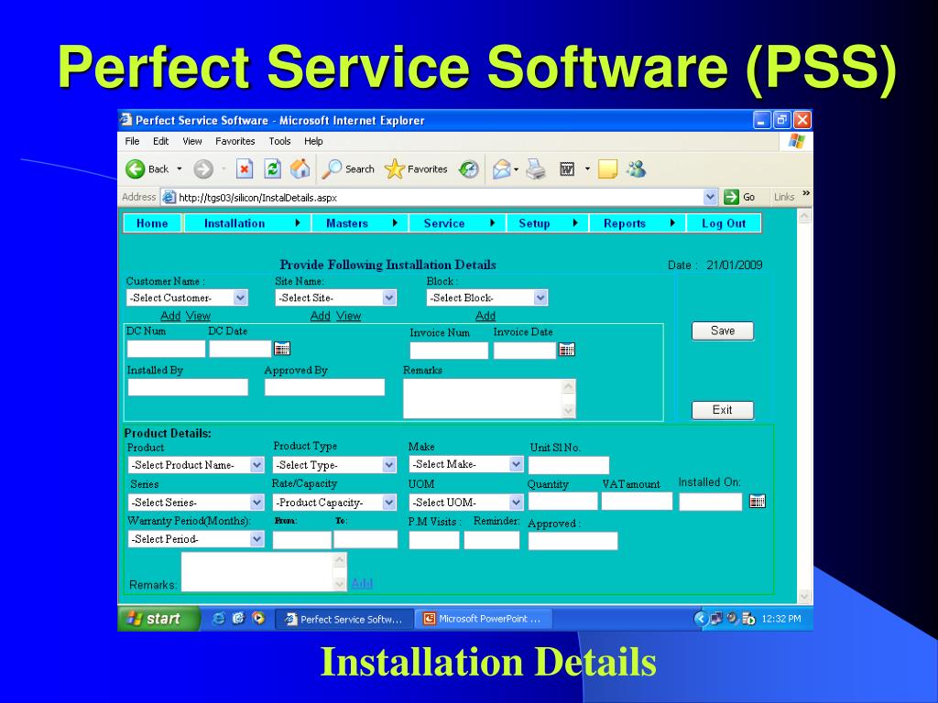
Task: Click Log Out in navigation bar
Action: click(x=724, y=223)
